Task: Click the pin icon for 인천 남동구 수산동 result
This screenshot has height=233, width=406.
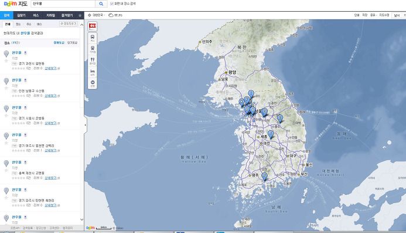Action: 6,81
